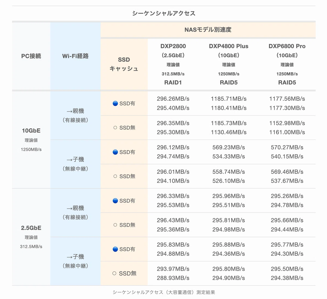Click the value 294.38MB/s
Image resolution: width=327 pixels, height=299 pixels.
287,278
